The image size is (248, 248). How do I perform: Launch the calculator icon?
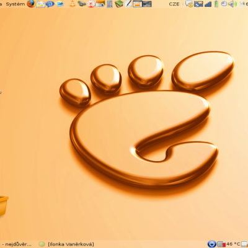(x=110, y=4)
